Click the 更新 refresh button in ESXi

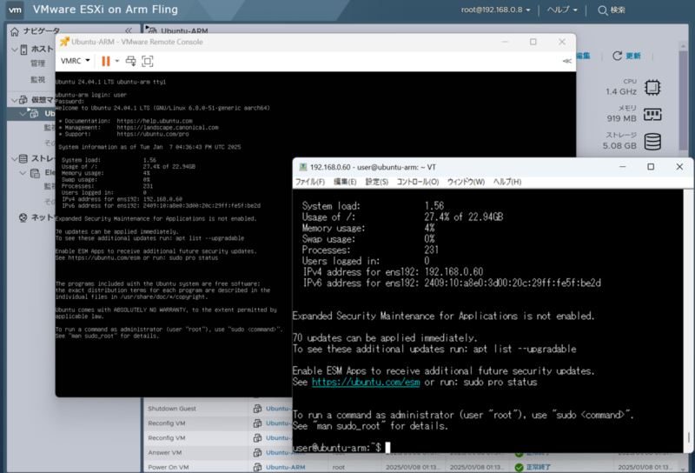626,56
